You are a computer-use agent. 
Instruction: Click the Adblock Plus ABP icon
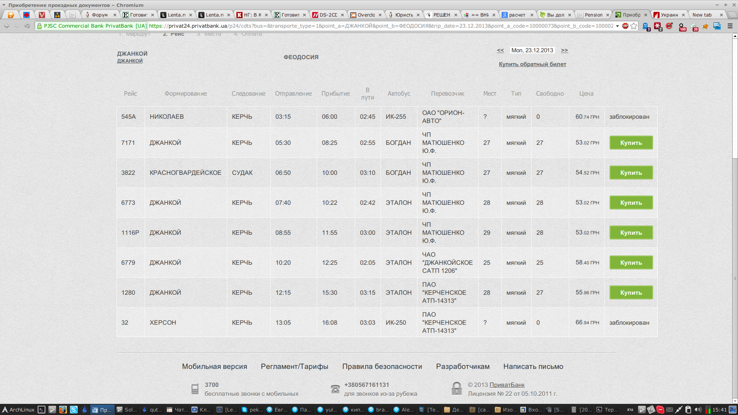pos(625,26)
